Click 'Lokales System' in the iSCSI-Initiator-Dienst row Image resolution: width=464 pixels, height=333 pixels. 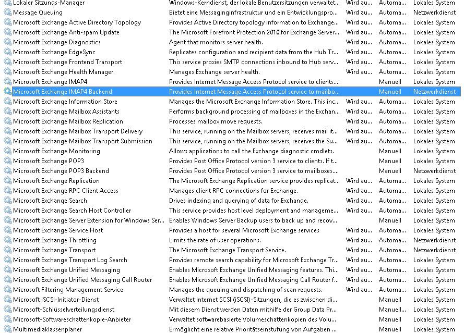434,300
